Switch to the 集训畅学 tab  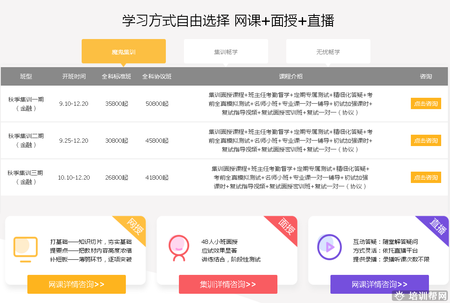coord(226,52)
